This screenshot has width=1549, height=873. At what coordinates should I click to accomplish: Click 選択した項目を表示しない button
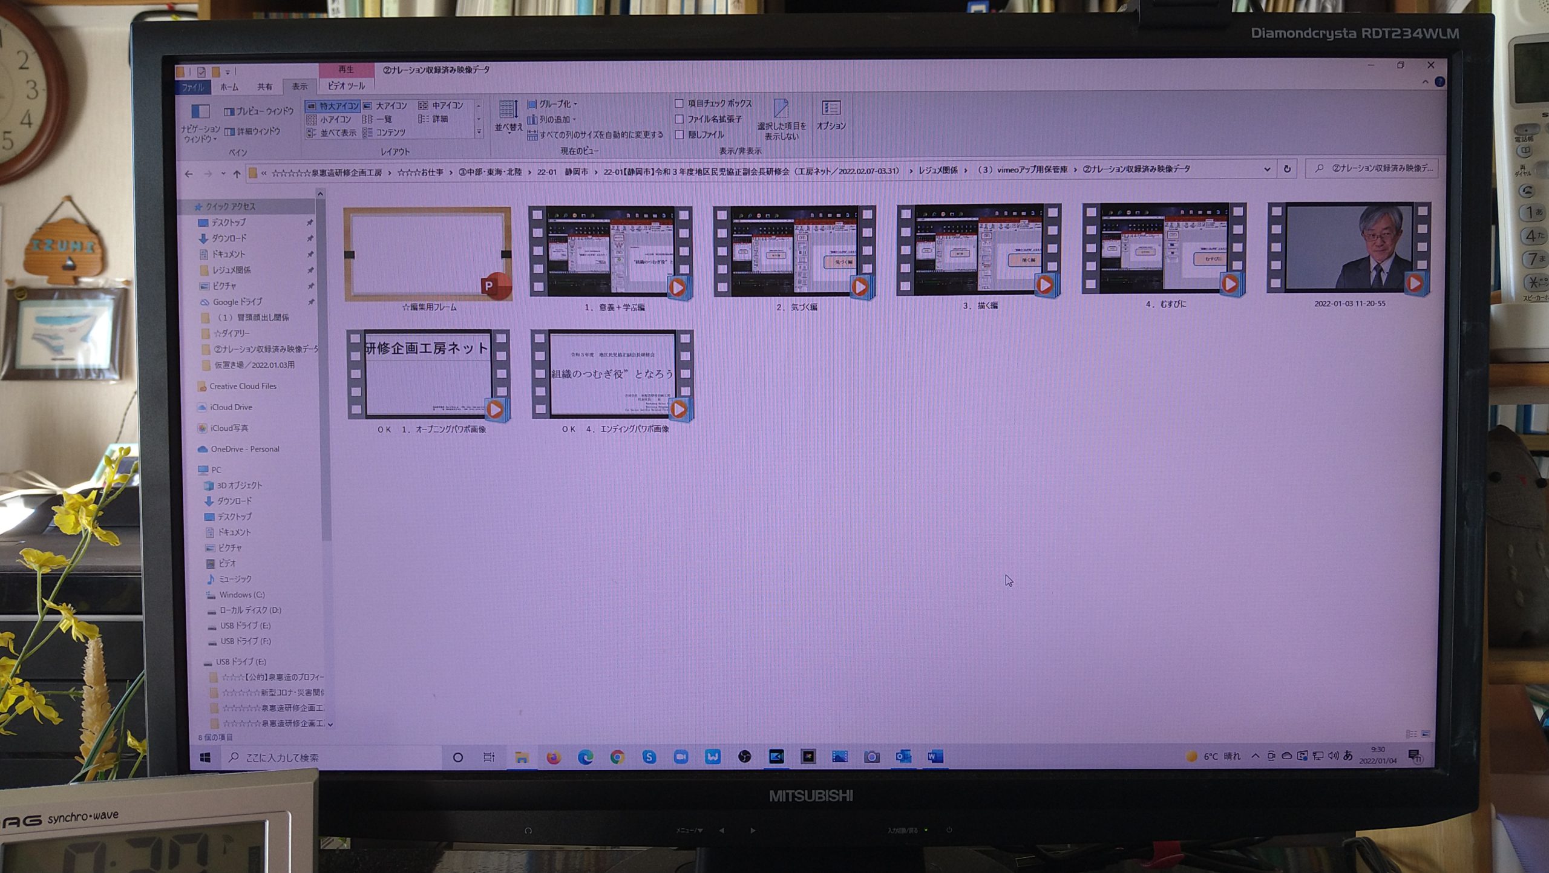tap(782, 120)
